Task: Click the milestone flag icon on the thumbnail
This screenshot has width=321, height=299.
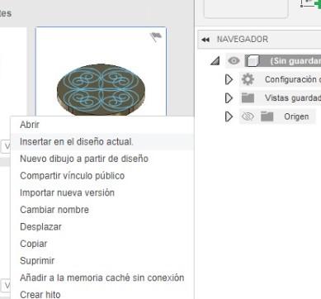Action: coord(156,36)
